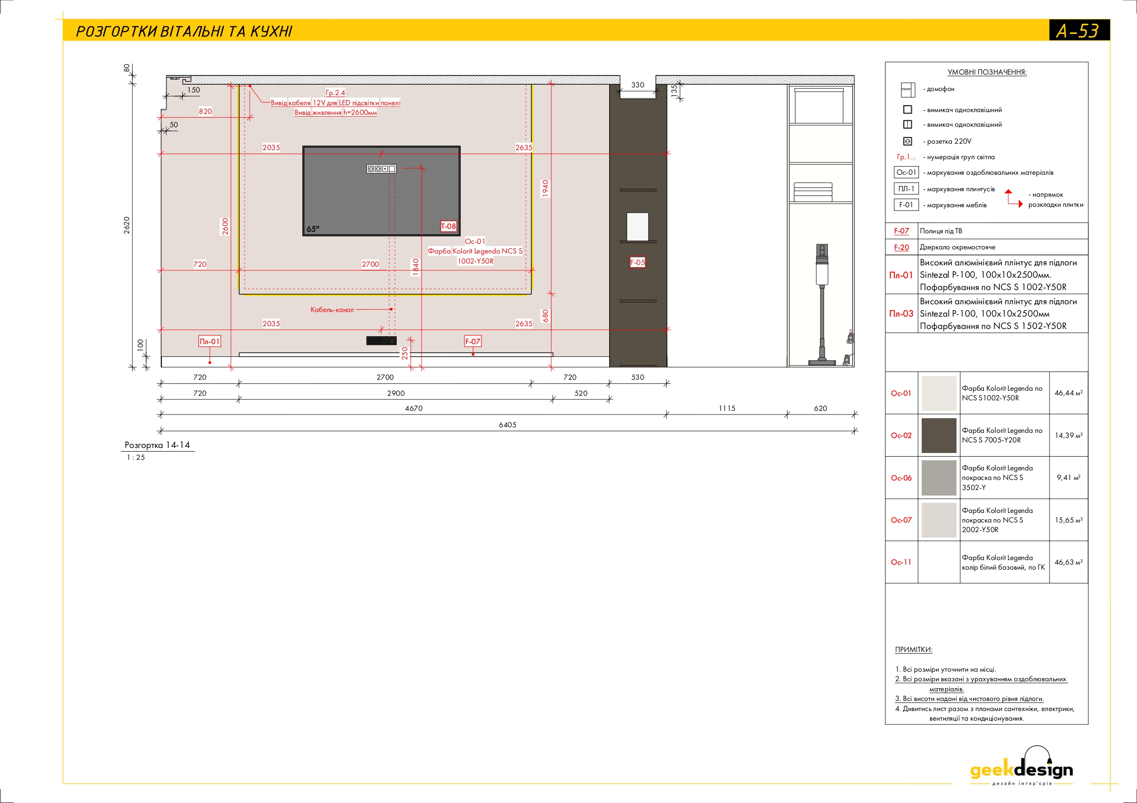Click the F-05 tag on dark niche

point(637,262)
